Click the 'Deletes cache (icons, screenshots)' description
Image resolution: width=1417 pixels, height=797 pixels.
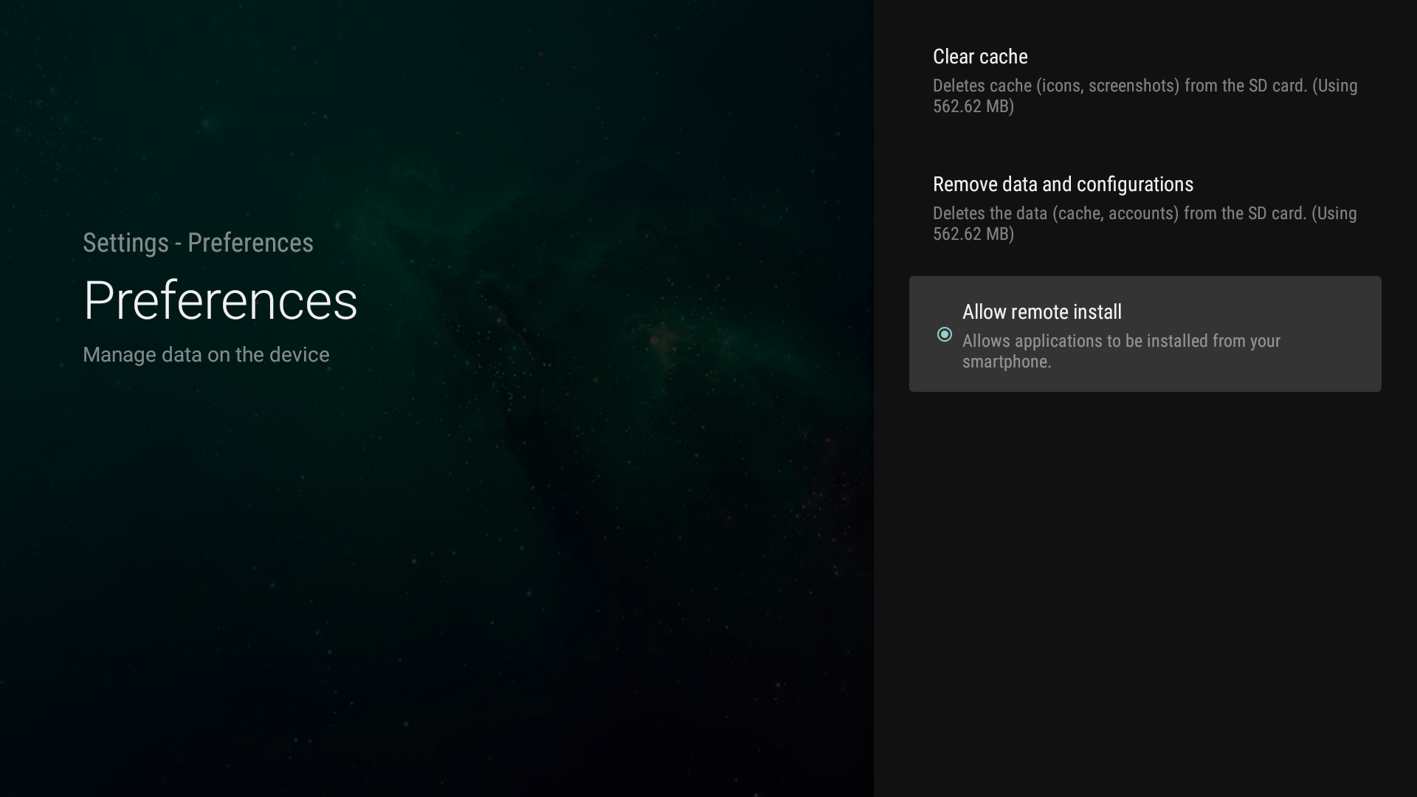1145,96
